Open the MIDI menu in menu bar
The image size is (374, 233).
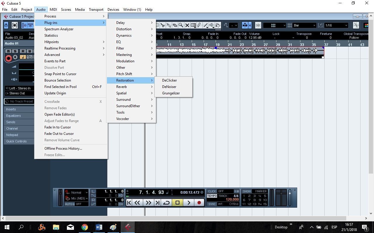coord(53,10)
